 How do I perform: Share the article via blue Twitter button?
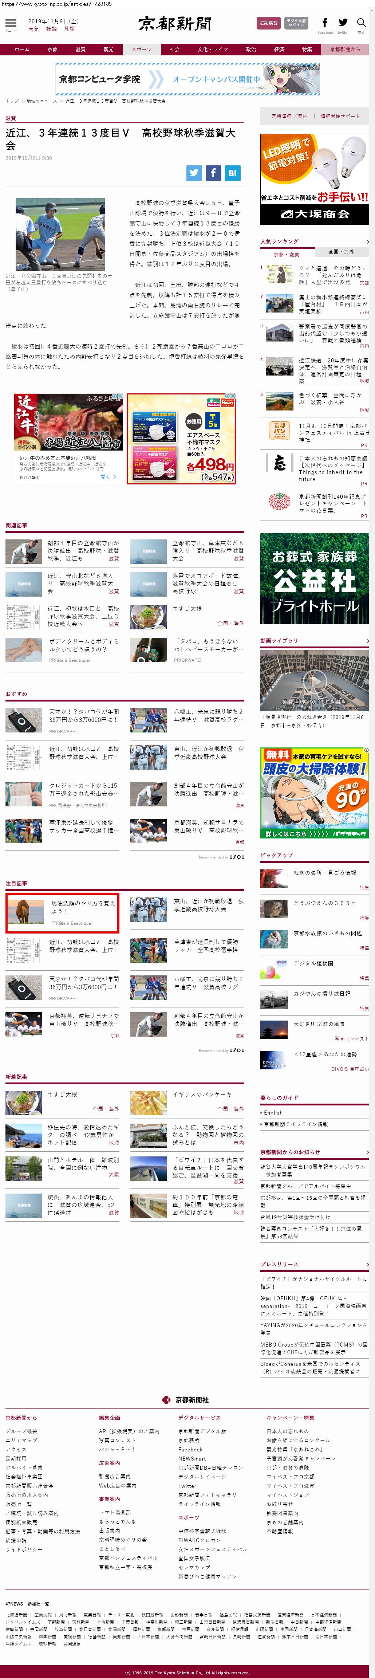tap(194, 173)
